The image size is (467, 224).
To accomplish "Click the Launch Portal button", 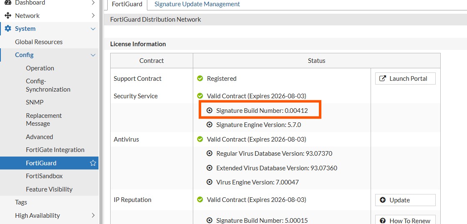I will pos(405,78).
